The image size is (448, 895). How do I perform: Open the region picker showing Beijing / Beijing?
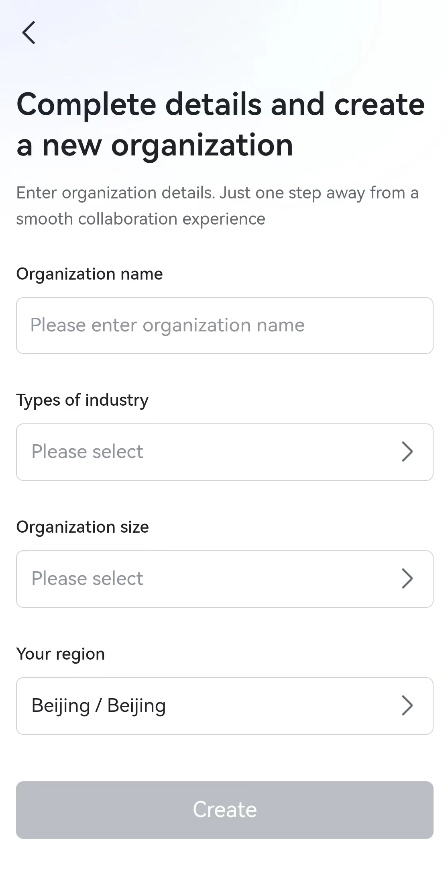tap(224, 705)
